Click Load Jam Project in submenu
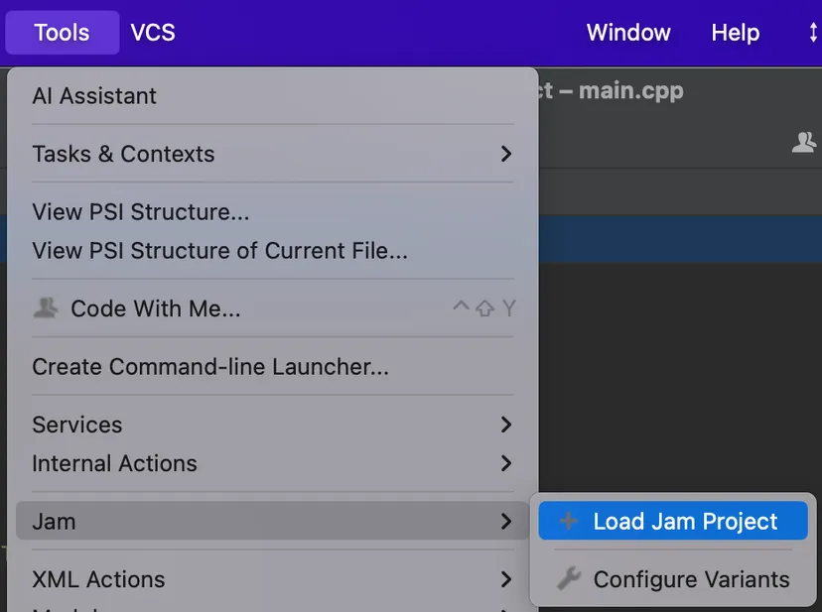 pyautogui.click(x=673, y=521)
